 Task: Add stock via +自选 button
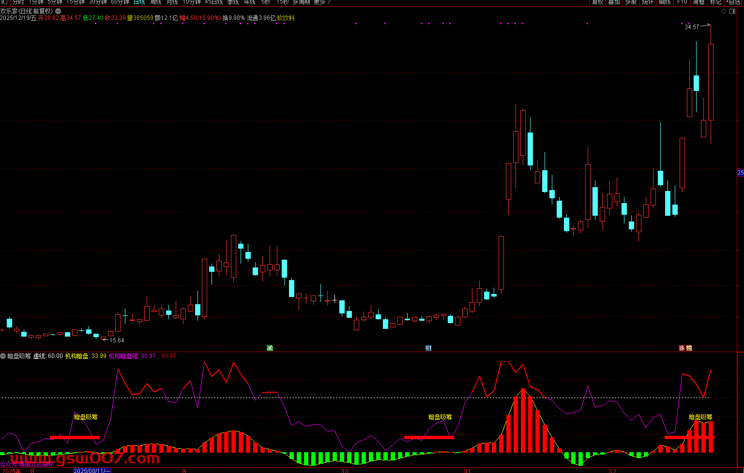point(733,2)
